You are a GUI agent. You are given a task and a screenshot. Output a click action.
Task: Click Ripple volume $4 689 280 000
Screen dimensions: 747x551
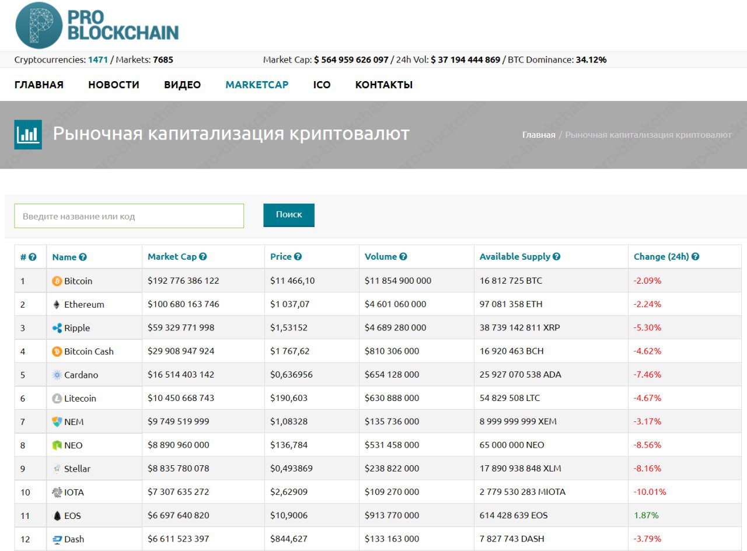point(396,327)
